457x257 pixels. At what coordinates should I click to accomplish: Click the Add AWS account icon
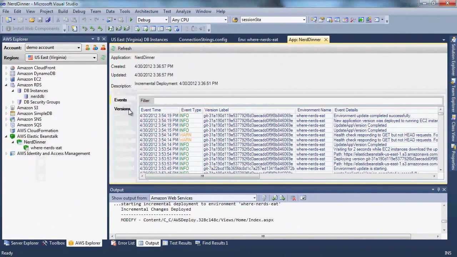(x=87, y=47)
